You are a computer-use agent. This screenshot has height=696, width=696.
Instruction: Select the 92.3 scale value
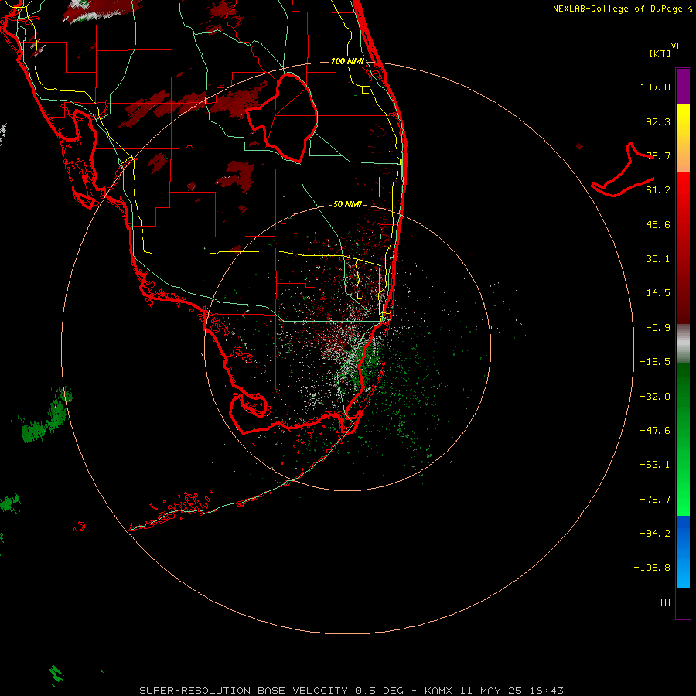(x=658, y=121)
